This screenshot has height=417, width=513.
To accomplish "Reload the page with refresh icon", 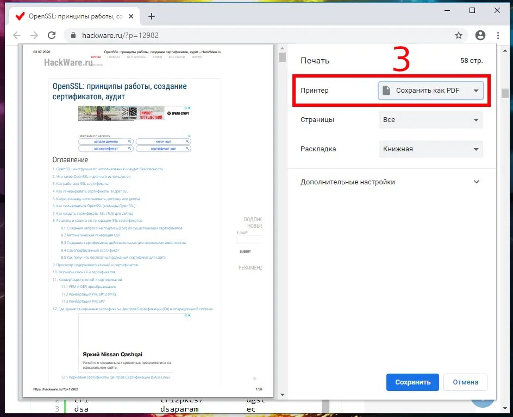I will point(52,35).
